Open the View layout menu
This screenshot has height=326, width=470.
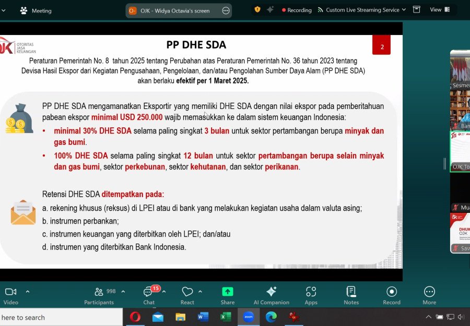440,9
